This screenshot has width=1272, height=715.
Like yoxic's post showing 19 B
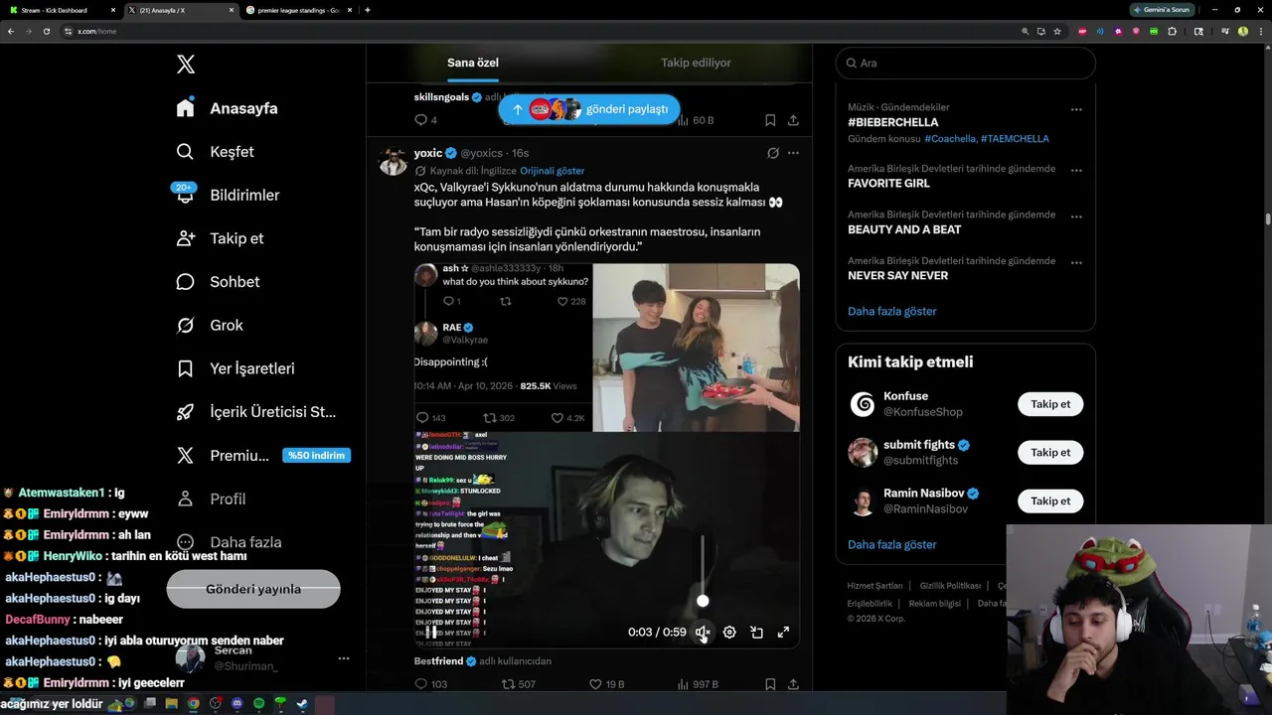point(607,684)
